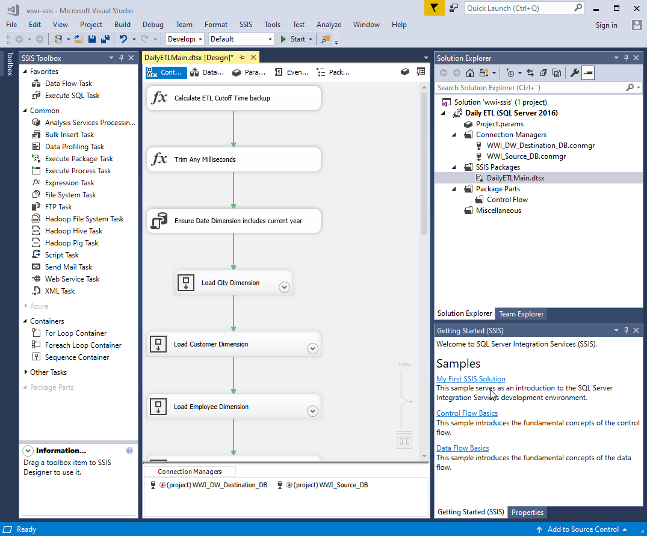Undo the last action
Viewport: 647px width, 536px height.
tap(123, 39)
